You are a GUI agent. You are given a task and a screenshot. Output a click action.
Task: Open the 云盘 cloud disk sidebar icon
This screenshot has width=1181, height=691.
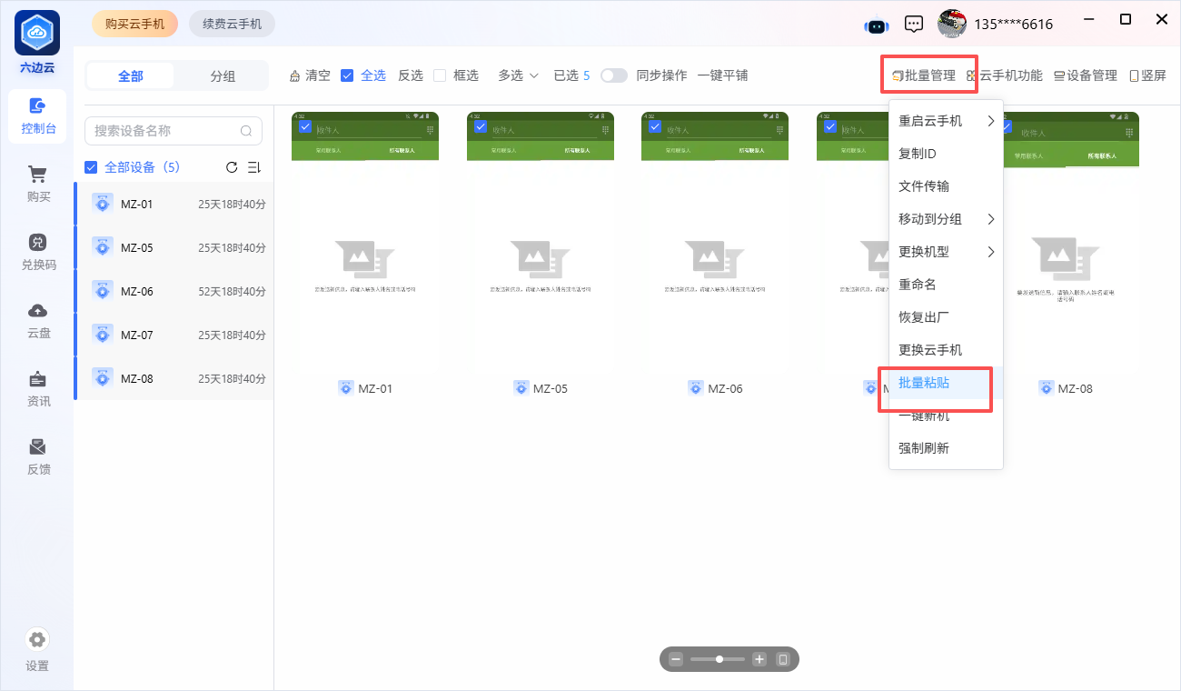coord(38,320)
